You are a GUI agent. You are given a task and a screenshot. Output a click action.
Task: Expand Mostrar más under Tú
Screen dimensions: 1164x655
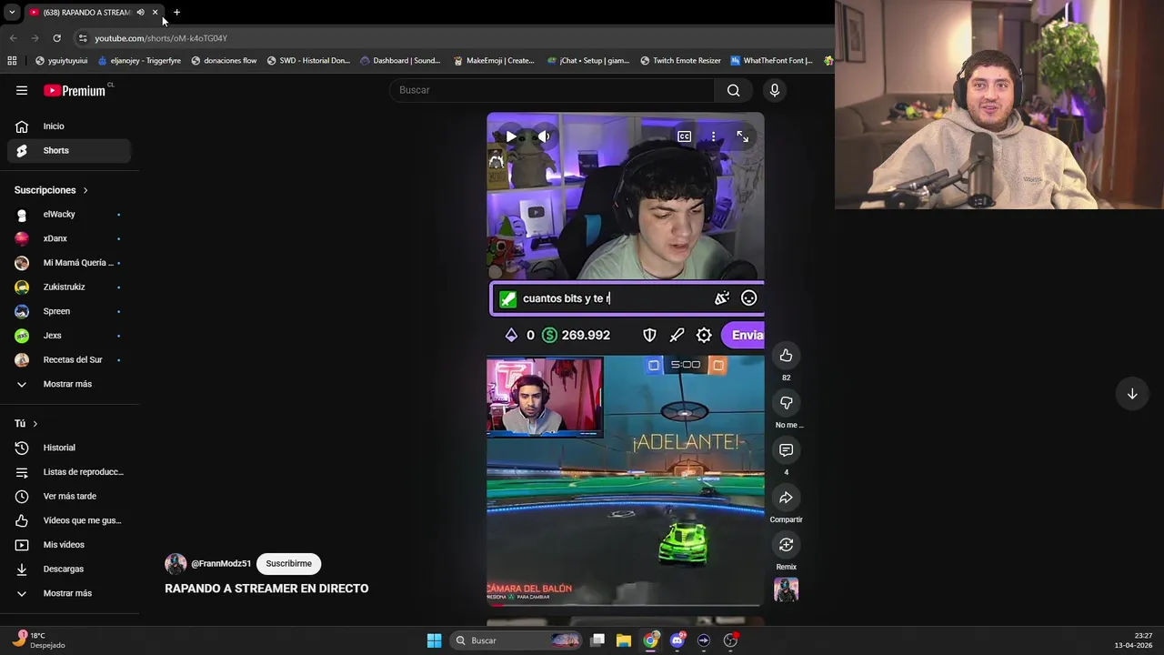[69, 593]
